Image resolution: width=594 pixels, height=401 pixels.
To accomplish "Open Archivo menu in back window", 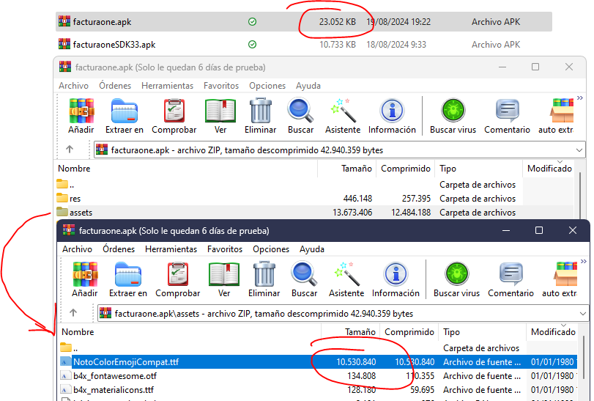I will pos(73,86).
